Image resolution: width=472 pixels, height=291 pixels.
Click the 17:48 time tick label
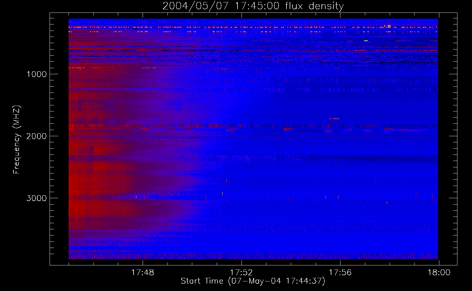[143, 273]
